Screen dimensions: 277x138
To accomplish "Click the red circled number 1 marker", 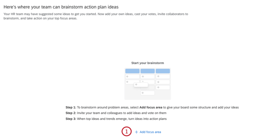I will (126, 132).
